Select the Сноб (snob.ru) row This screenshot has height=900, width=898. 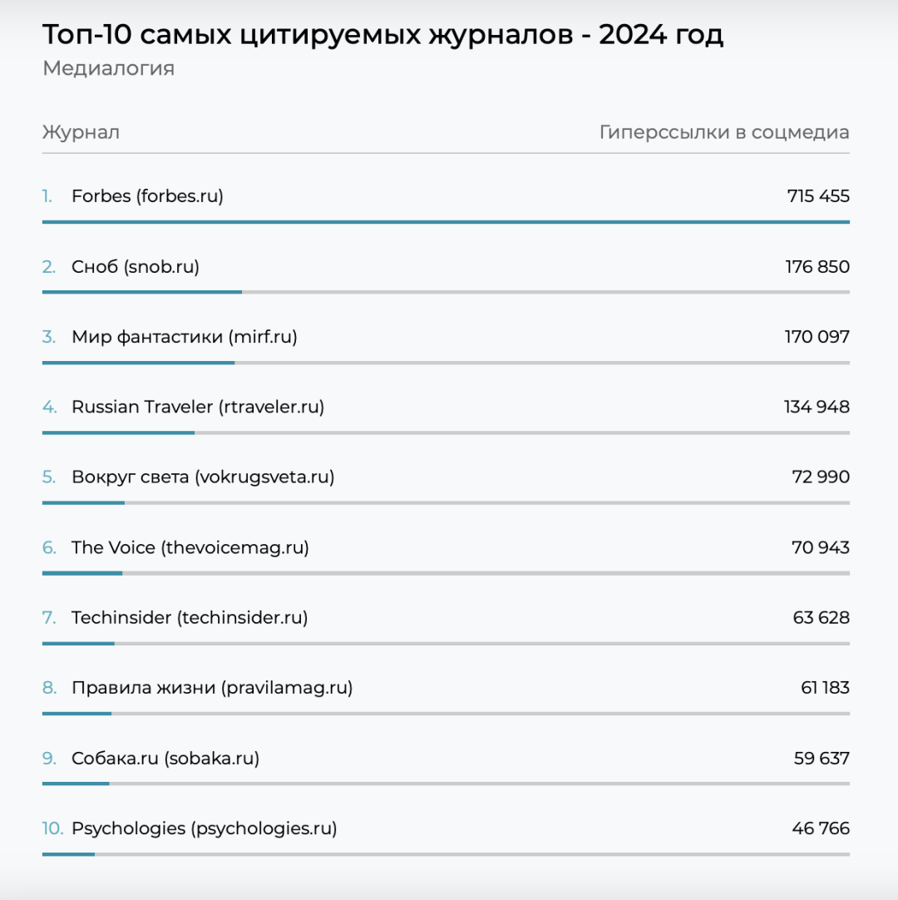pyautogui.click(x=136, y=267)
